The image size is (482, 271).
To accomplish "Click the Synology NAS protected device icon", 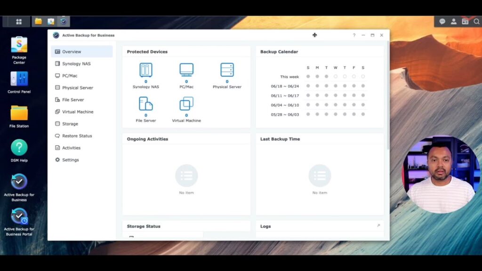I will [x=145, y=70].
